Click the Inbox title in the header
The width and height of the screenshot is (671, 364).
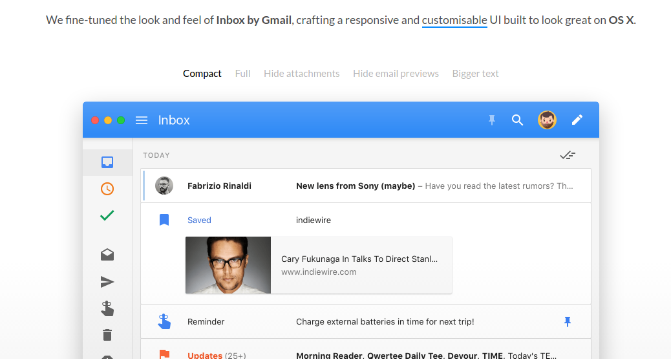pos(174,120)
